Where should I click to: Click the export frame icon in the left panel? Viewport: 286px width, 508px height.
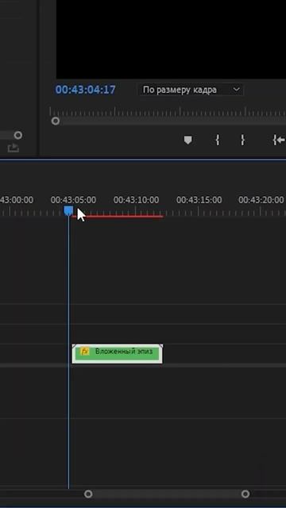[14, 148]
